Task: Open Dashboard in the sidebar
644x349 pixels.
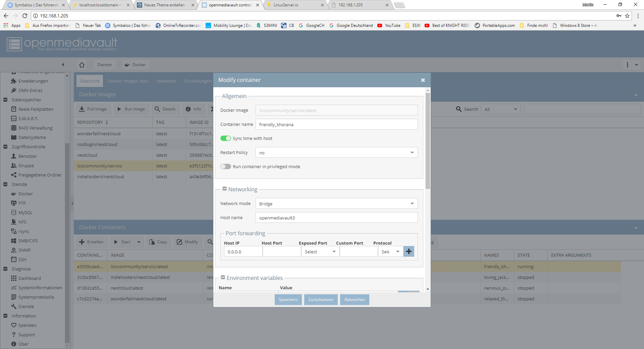Action: pyautogui.click(x=30, y=278)
